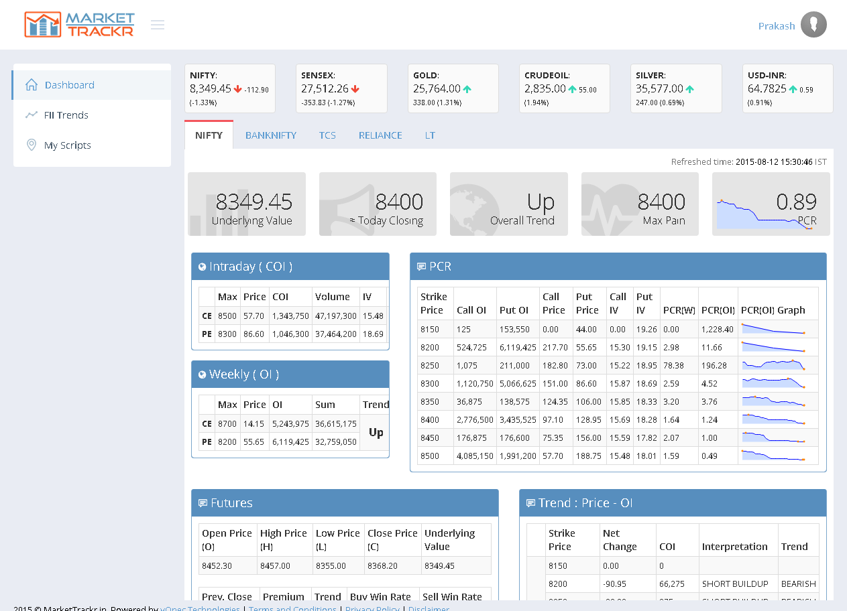This screenshot has width=847, height=611.
Task: Click the 8400 Max Pain tile
Action: (640, 204)
